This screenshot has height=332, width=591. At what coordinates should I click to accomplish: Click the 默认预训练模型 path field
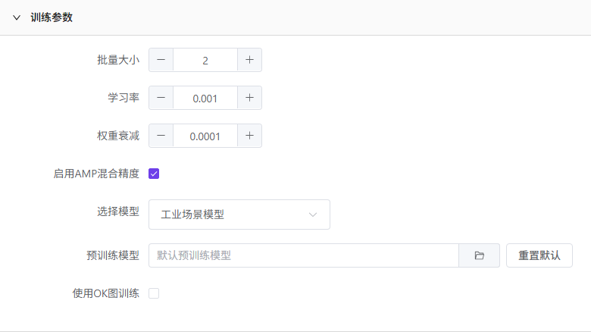point(304,255)
